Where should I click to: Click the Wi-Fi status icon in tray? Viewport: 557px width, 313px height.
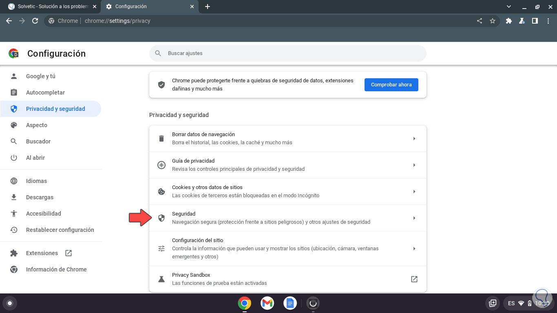click(521, 303)
